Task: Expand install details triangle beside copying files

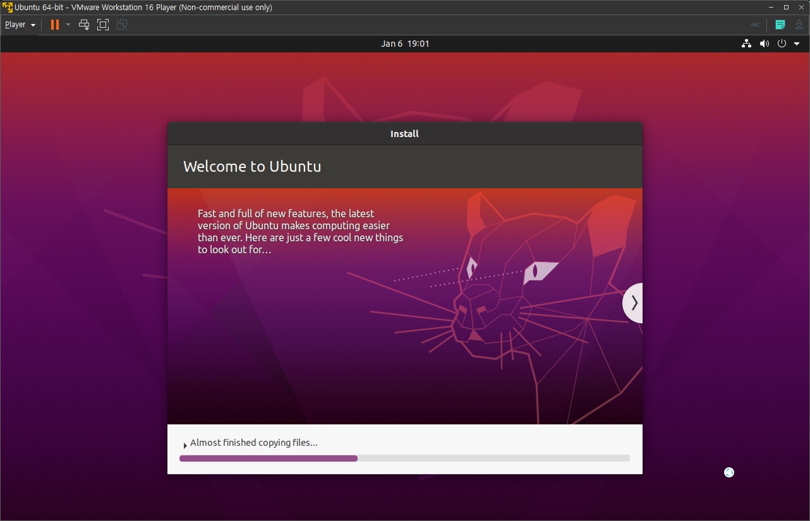Action: click(x=184, y=445)
